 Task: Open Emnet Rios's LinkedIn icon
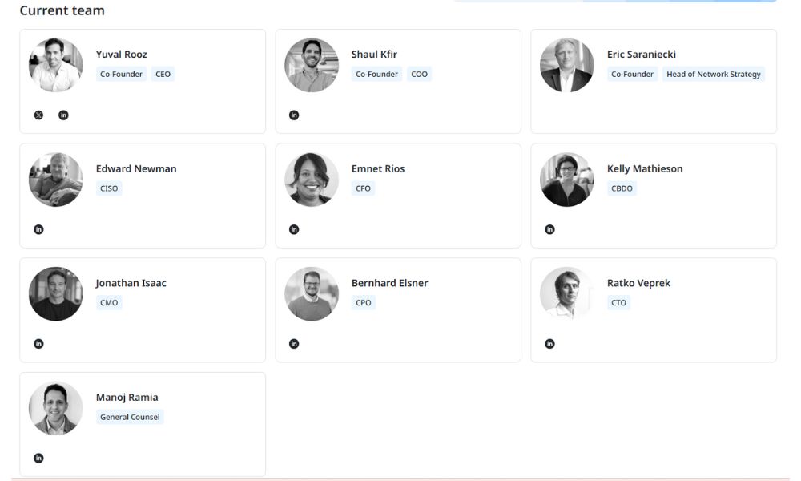pos(294,229)
